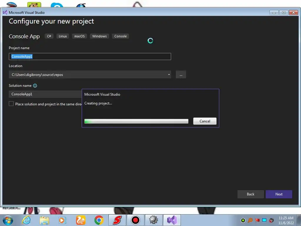The width and height of the screenshot is (301, 226).
Task: Click the Windows tag
Action: 99,36
